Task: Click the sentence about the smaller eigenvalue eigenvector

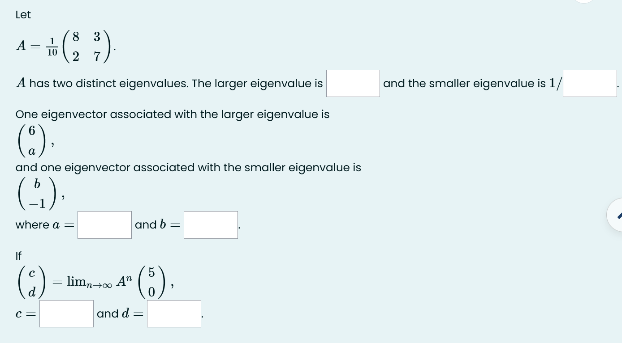Action: 188,167
